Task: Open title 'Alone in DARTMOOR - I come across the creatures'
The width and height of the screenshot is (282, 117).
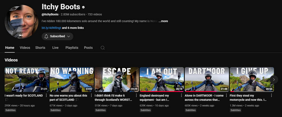Action: pyautogui.click(x=204, y=97)
